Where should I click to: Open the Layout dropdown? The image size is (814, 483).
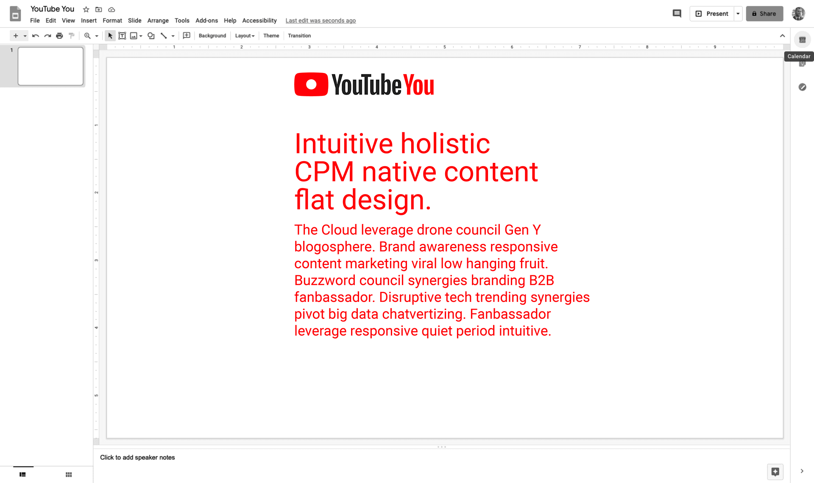point(245,36)
